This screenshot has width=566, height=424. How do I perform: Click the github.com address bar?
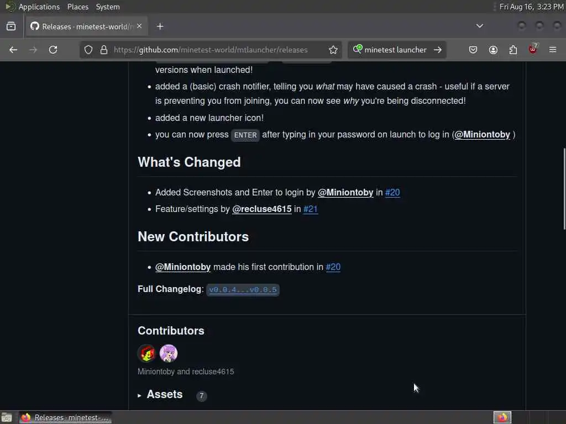click(211, 50)
